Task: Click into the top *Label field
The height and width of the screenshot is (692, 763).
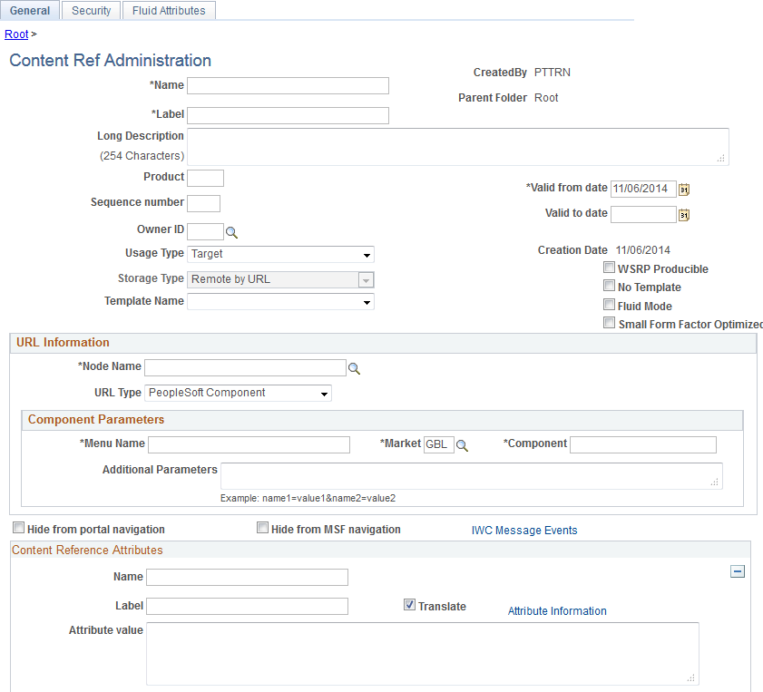Action: tap(289, 116)
